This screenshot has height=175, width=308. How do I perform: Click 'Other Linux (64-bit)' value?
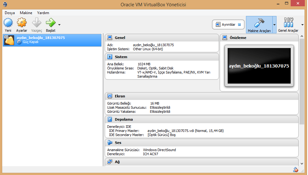148,49
